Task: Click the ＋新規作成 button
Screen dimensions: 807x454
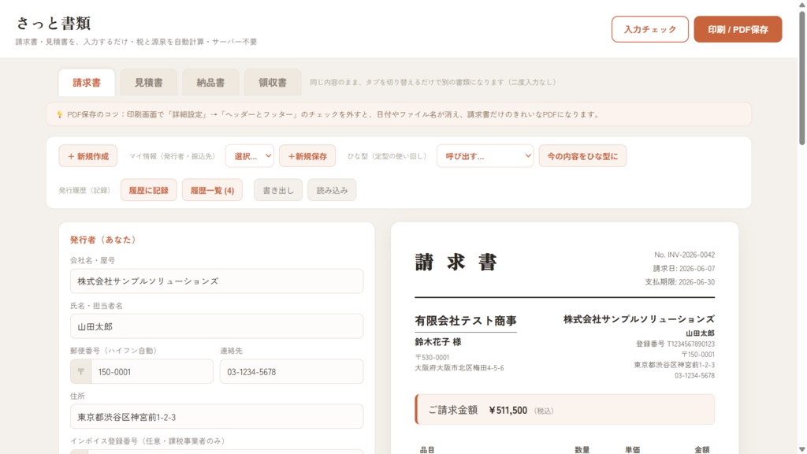Action: (88, 156)
